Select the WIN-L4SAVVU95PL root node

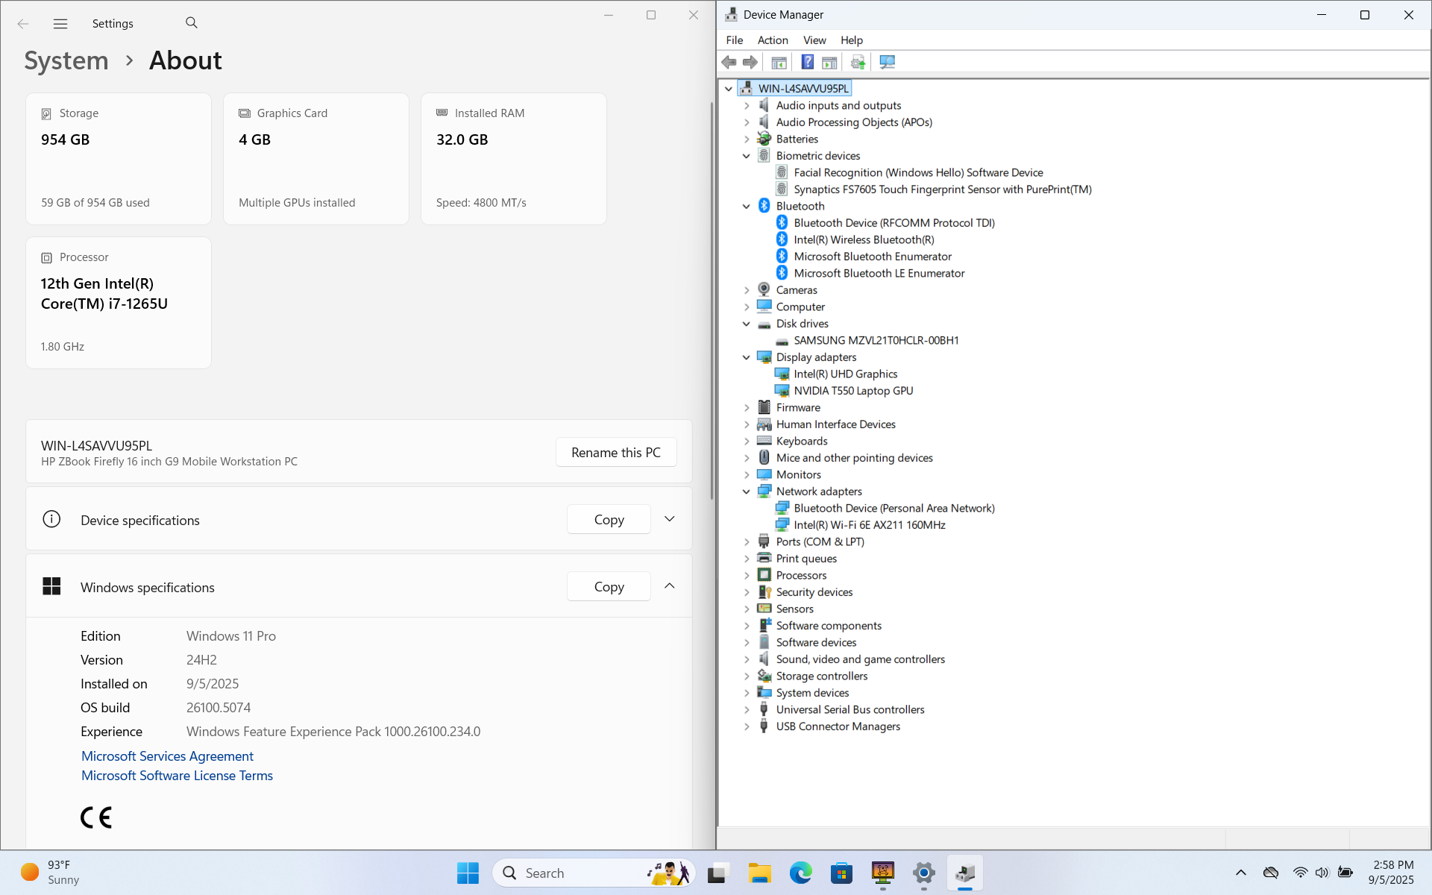[x=803, y=88]
